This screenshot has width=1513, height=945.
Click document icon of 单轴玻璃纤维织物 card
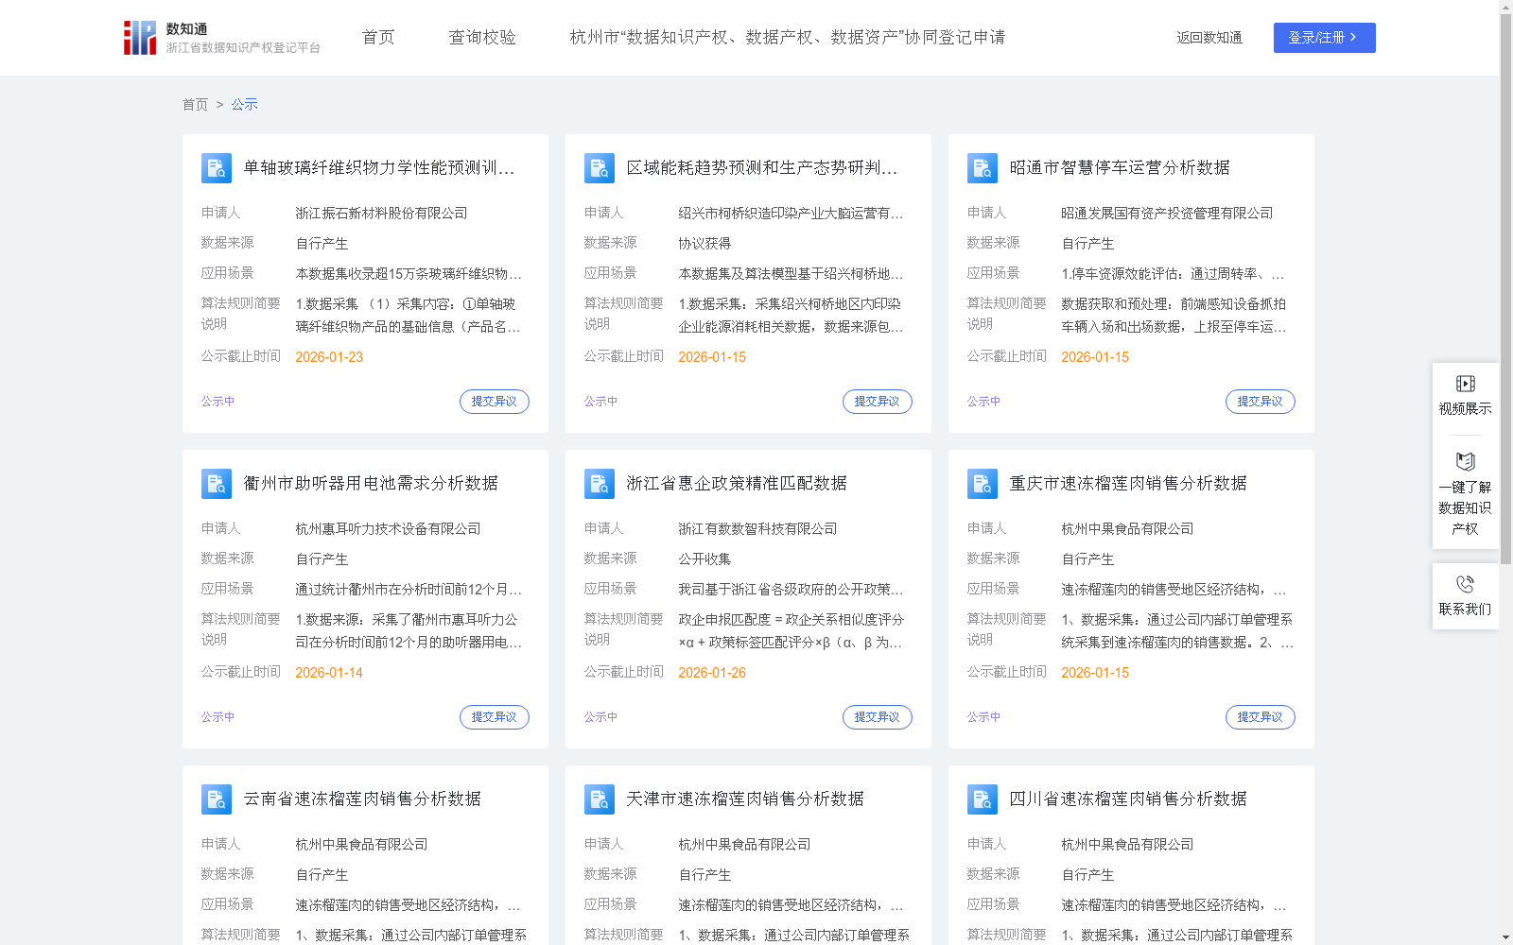click(x=217, y=168)
